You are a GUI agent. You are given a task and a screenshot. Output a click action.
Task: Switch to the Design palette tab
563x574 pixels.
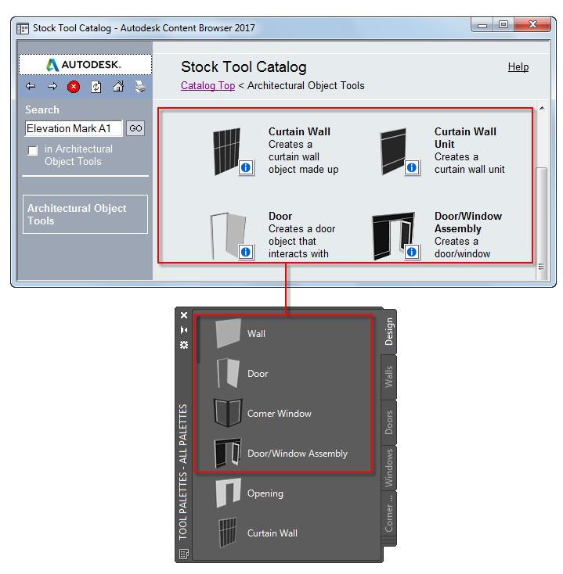[x=389, y=332]
